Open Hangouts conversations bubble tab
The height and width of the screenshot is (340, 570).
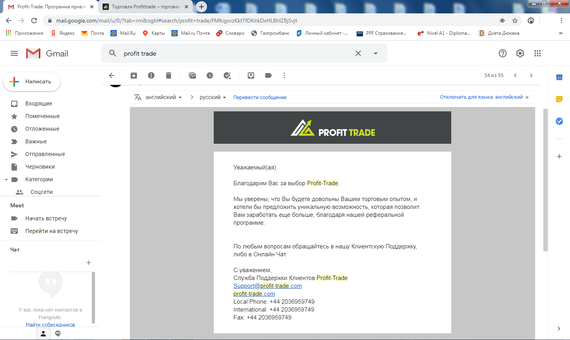58,334
